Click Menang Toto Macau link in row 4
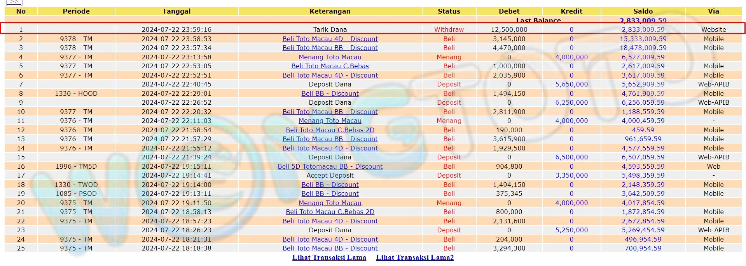This screenshot has height=266, width=746. click(330, 57)
